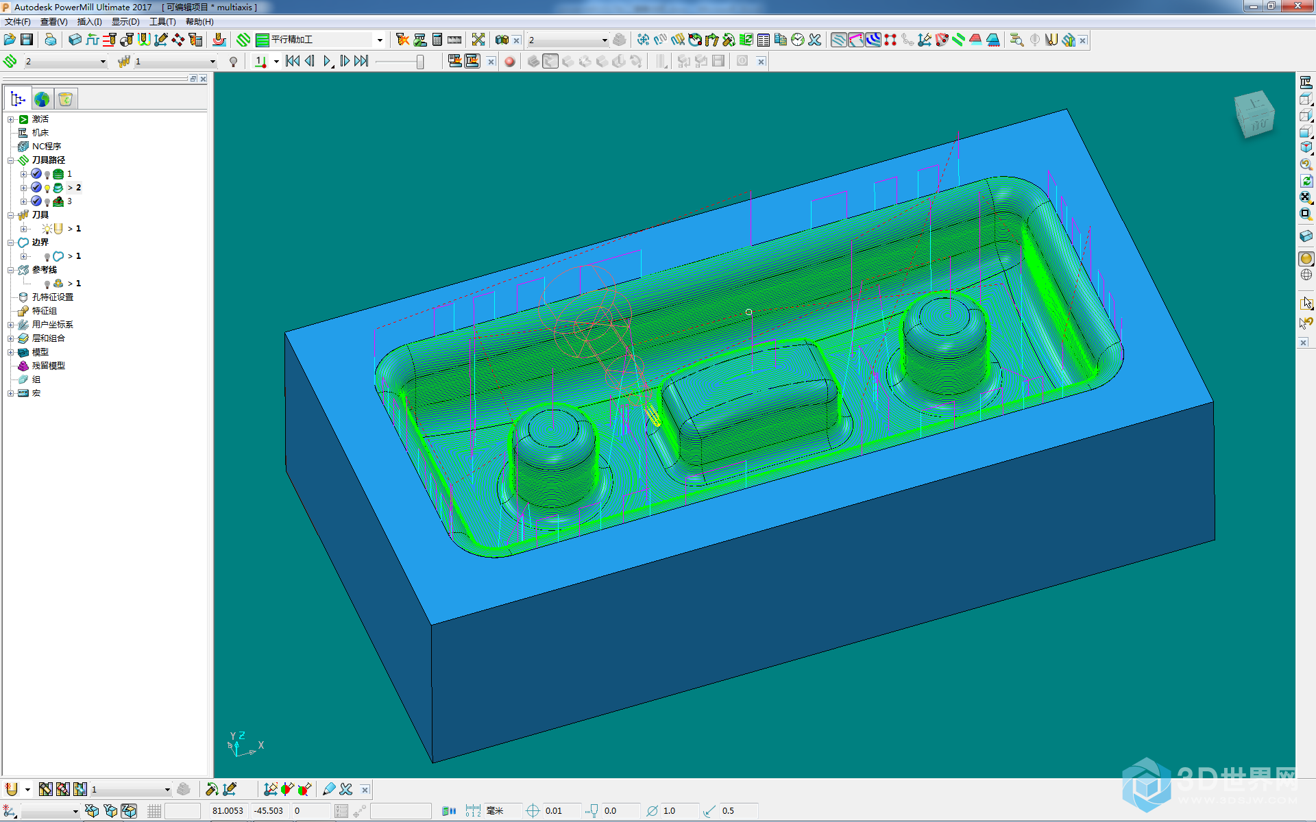1316x822 pixels.
Task: Click the print icon
Action: (x=51, y=40)
